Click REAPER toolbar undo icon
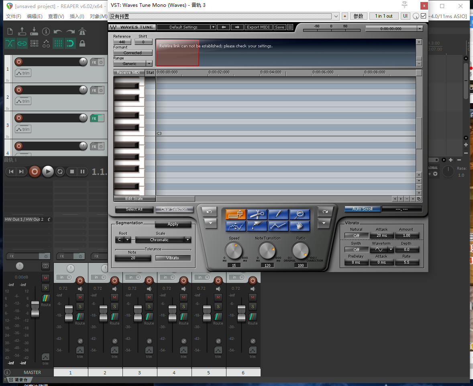The image size is (473, 386). tap(58, 31)
